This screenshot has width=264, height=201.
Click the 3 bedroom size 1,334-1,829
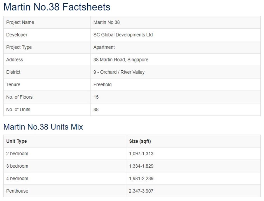pos(141,166)
